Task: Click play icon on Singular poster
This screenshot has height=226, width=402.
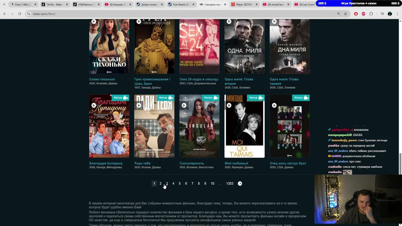Action: 184,105
